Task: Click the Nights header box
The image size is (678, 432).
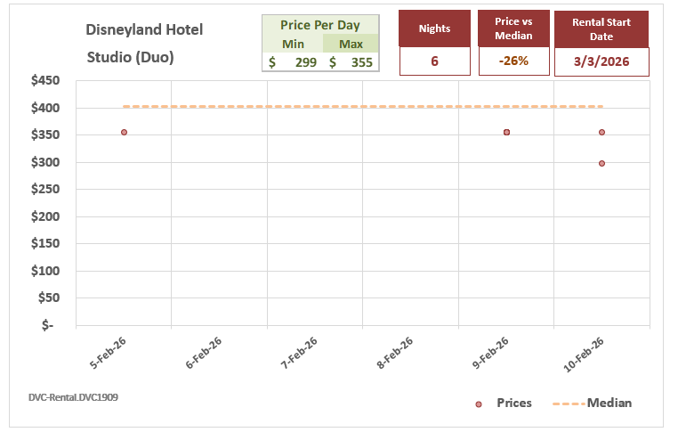Action: point(435,29)
